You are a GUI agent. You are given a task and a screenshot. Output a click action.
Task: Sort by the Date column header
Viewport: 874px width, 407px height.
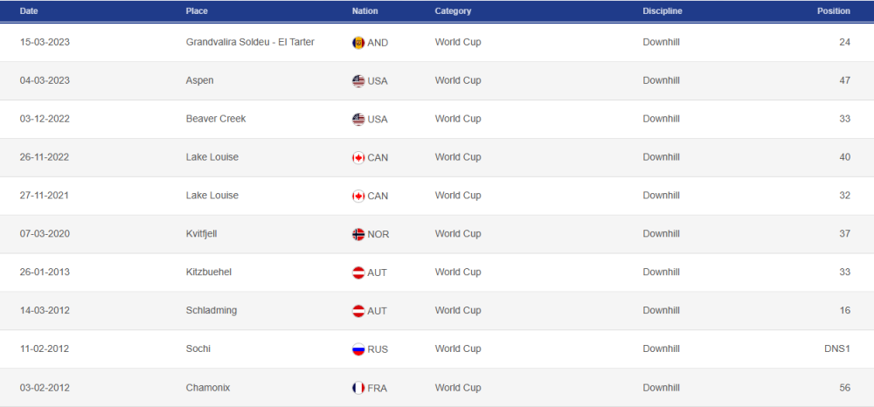click(29, 11)
